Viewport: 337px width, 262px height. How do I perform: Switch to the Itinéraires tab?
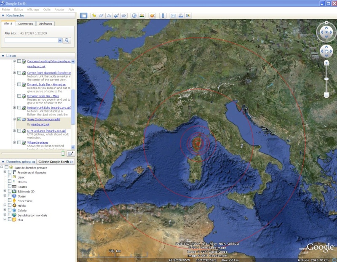[x=45, y=24]
